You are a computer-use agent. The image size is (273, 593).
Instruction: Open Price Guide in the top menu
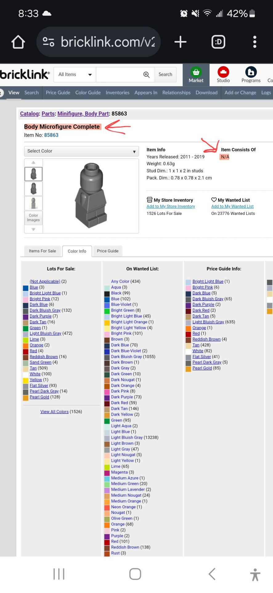pos(58,93)
